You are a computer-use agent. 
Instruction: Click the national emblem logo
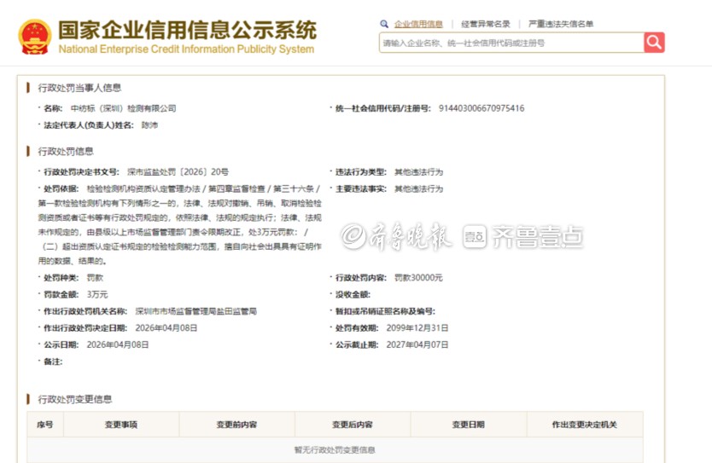[34, 37]
